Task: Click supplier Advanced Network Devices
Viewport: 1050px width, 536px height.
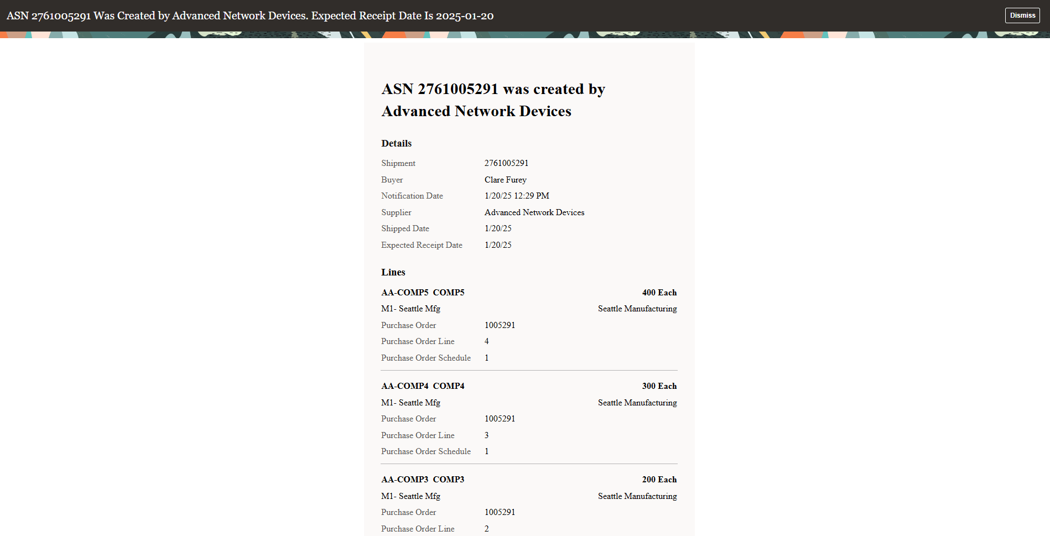Action: coord(534,212)
